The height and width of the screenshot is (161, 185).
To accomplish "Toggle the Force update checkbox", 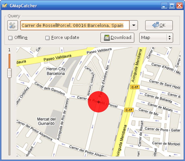I will tap(47, 38).
